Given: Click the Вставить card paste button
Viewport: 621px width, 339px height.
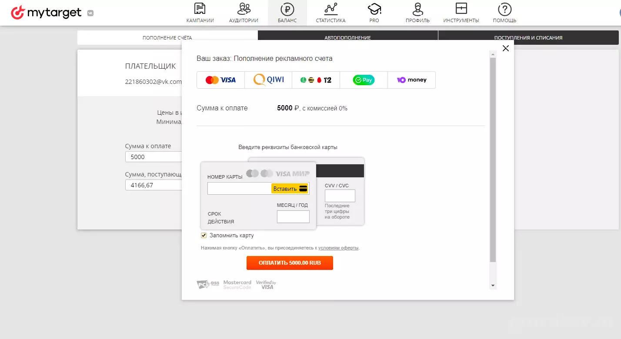Looking at the screenshot, I should (290, 189).
